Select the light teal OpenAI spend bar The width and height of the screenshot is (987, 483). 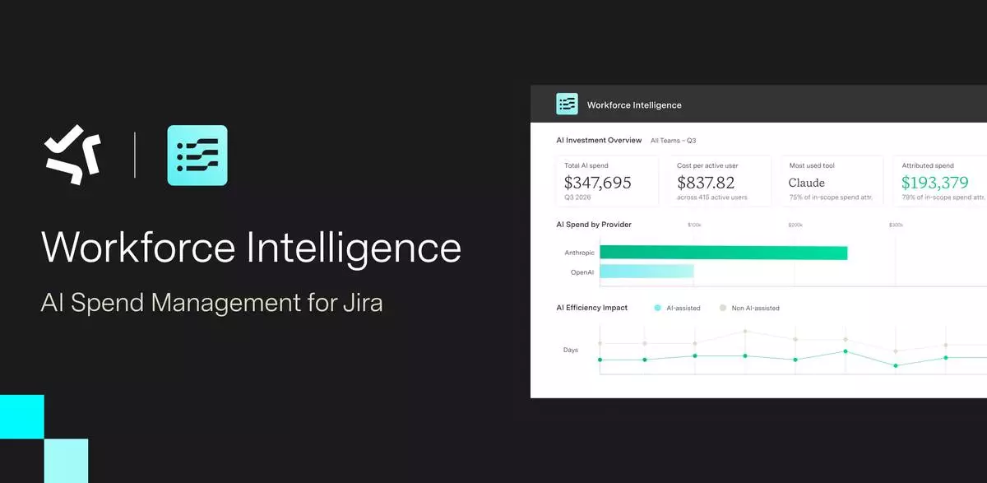pos(646,271)
